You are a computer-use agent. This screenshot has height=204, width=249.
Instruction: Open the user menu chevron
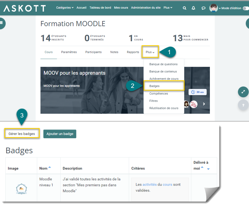tap(220, 8)
